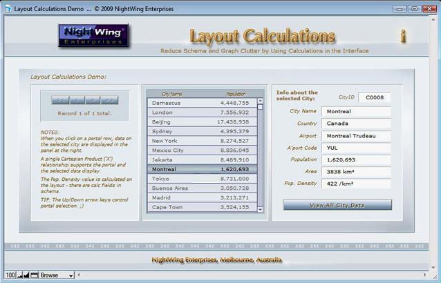Viewport: 441px width, 283px height.
Task: Minimize the Layout Calculations Demo window
Action: click(400, 9)
